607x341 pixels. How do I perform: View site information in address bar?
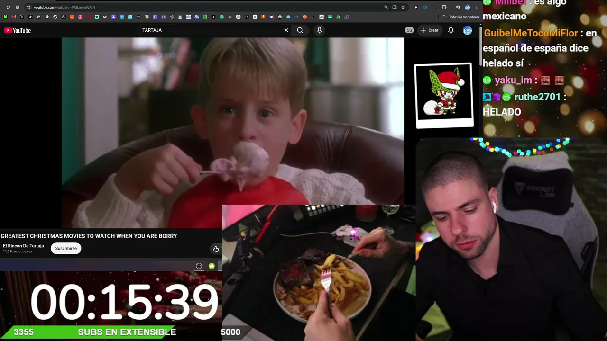(29, 7)
